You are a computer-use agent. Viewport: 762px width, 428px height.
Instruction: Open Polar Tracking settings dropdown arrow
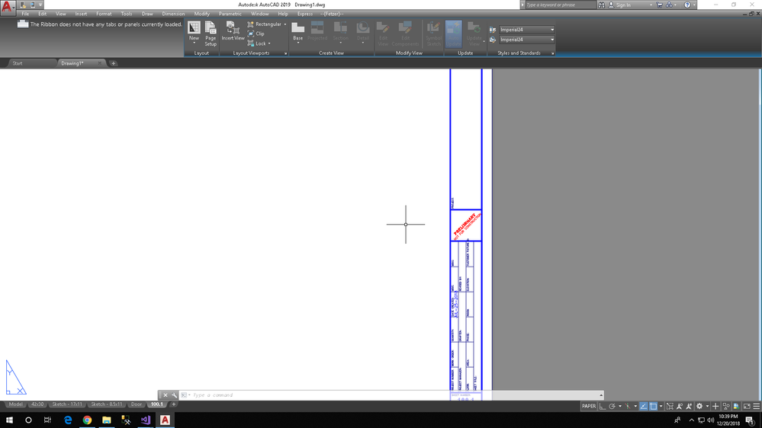click(620, 406)
